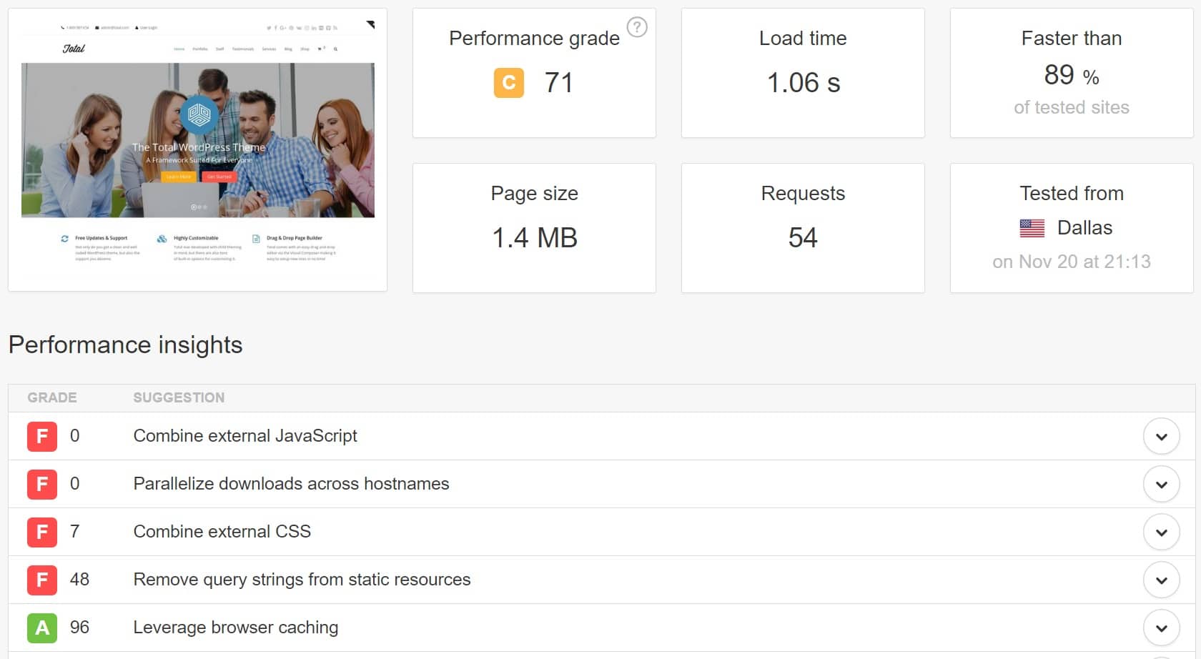This screenshot has height=659, width=1201.
Task: Click the red F badge for Combine external JavaScript
Action: [41, 436]
